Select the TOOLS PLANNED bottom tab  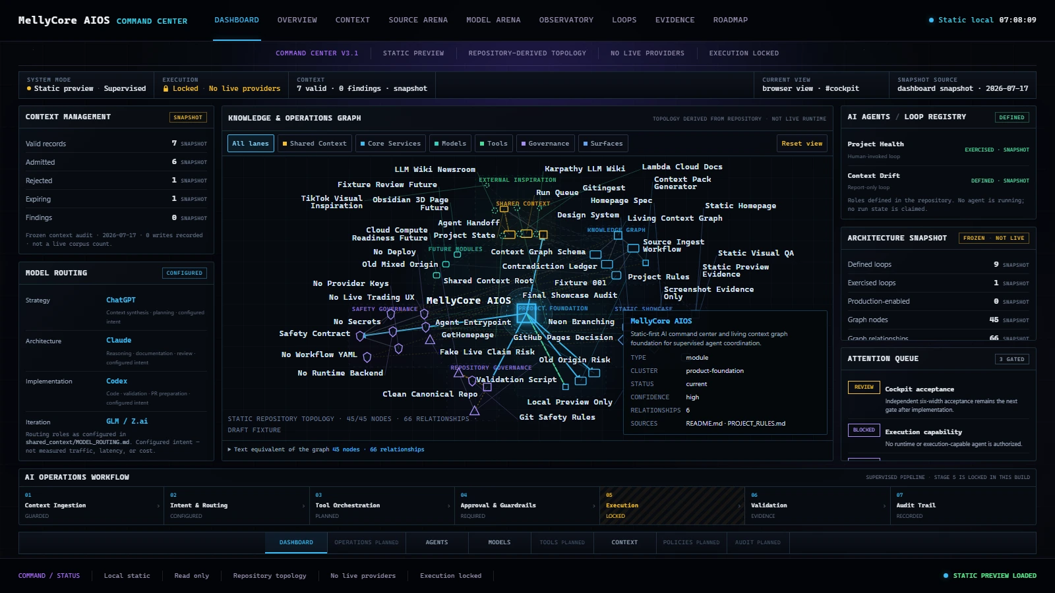[x=562, y=542]
